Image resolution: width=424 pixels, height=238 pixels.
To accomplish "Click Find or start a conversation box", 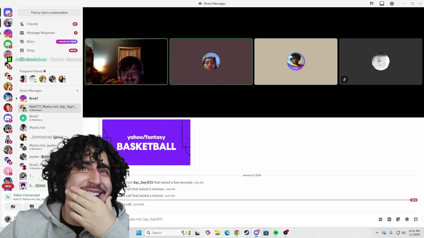I will [49, 13].
